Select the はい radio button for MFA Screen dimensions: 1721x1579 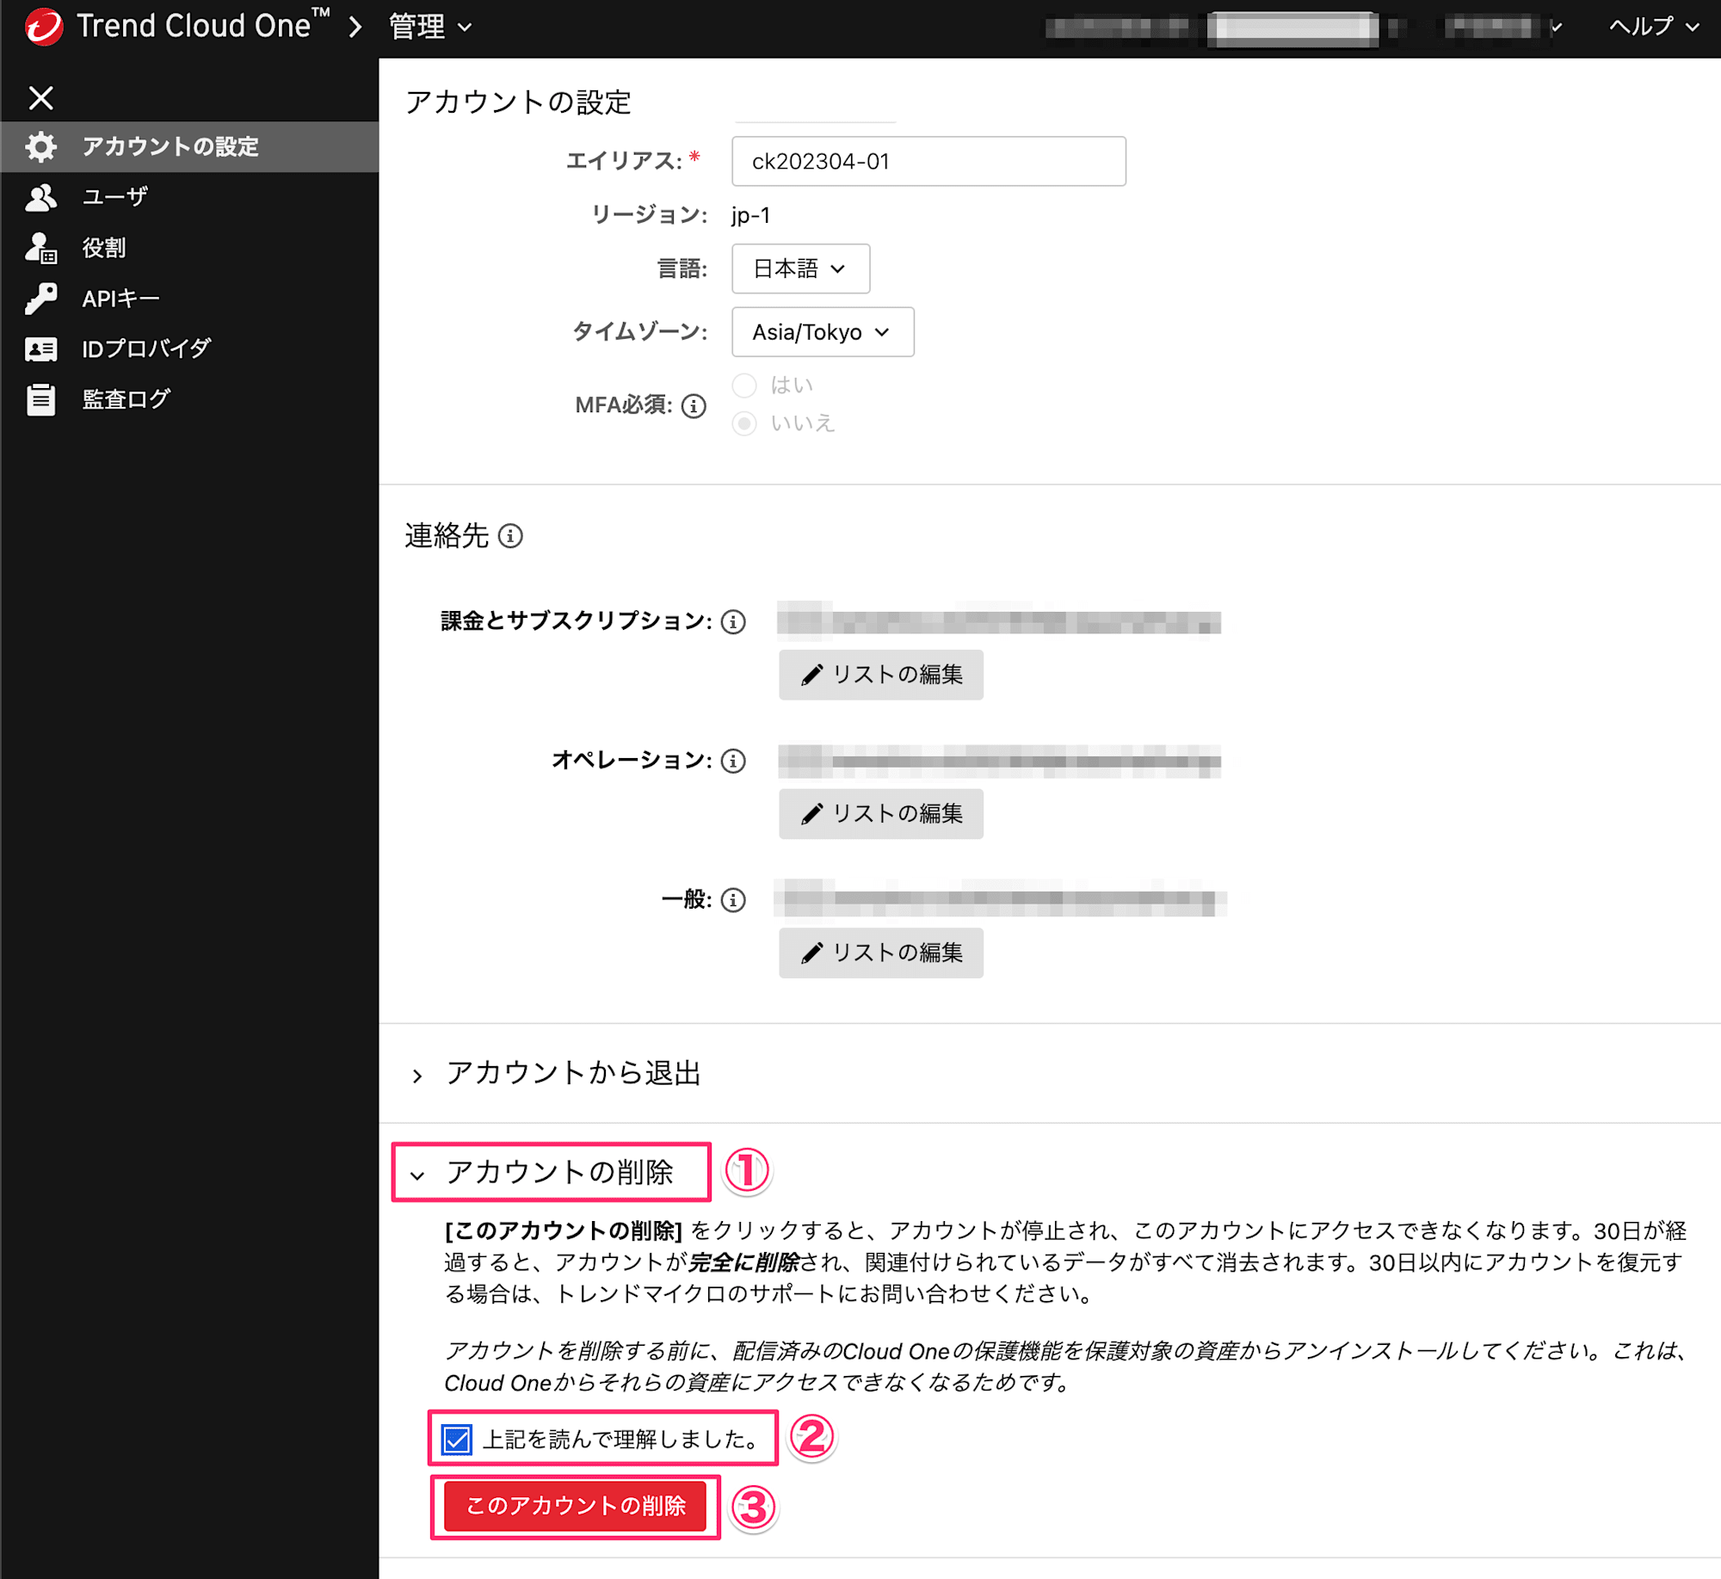click(x=744, y=385)
